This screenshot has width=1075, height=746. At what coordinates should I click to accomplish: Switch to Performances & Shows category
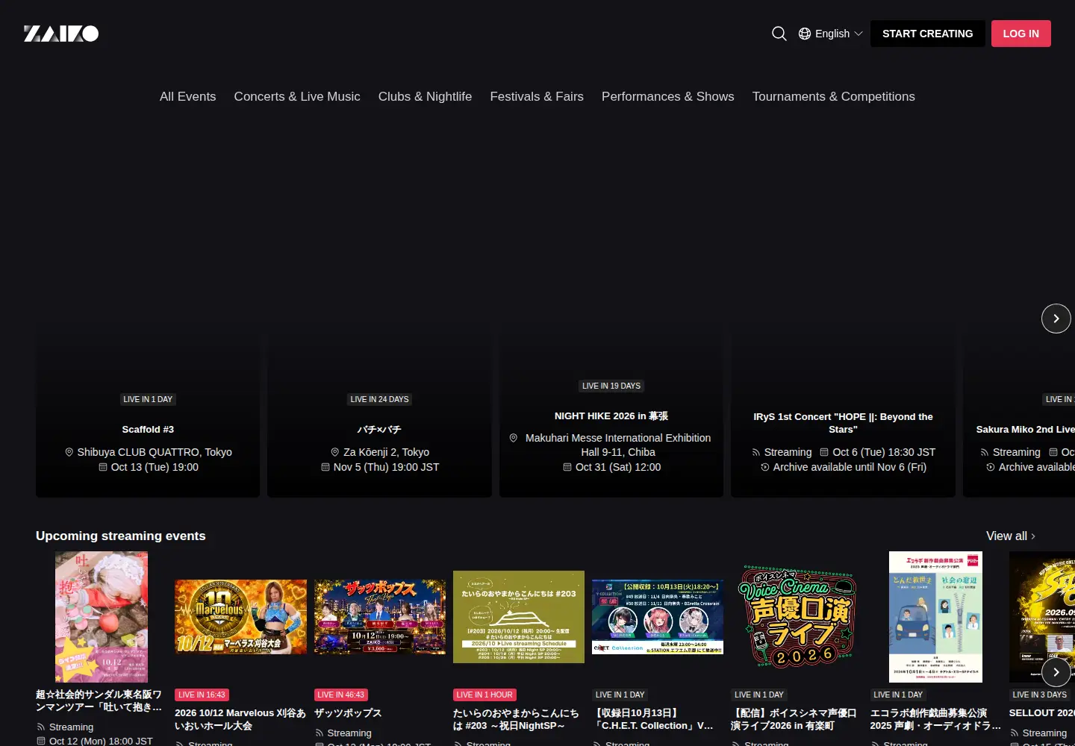668,96
